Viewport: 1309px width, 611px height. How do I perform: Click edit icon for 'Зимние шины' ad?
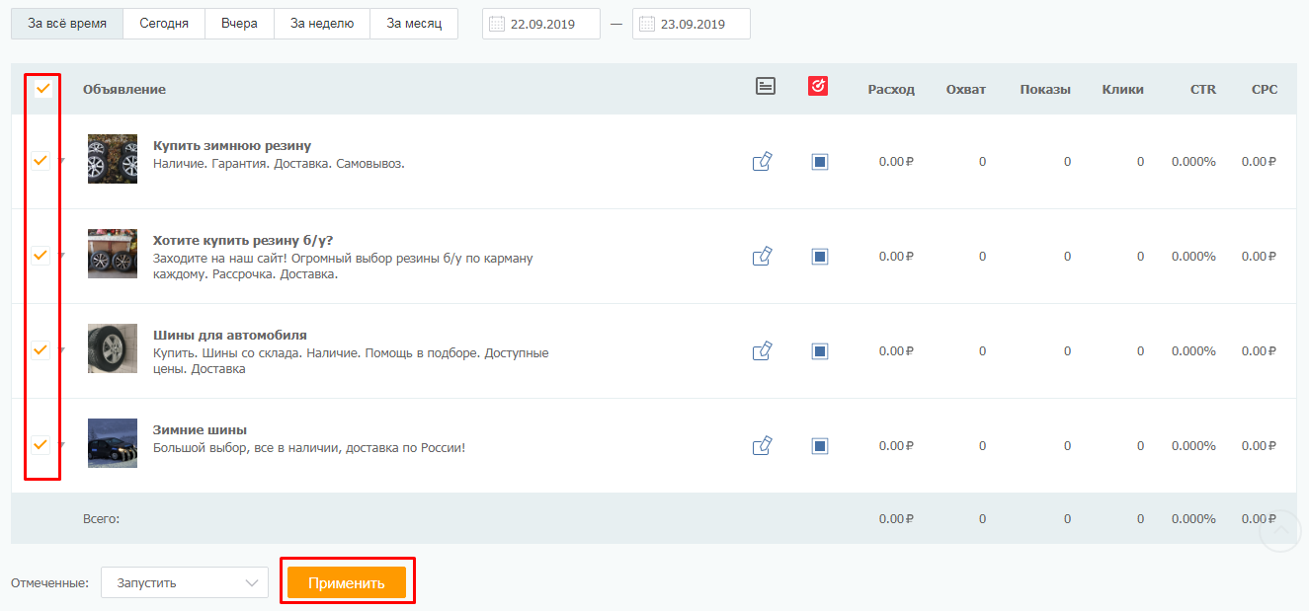(762, 446)
